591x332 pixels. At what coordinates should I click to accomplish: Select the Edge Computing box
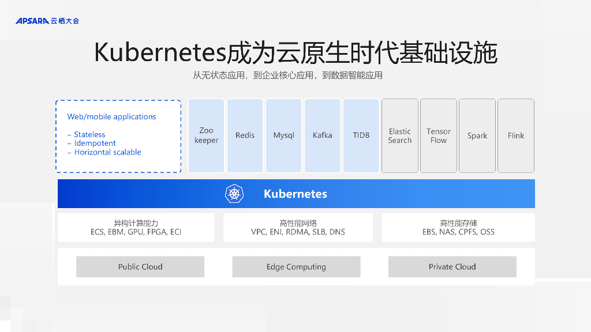296,267
